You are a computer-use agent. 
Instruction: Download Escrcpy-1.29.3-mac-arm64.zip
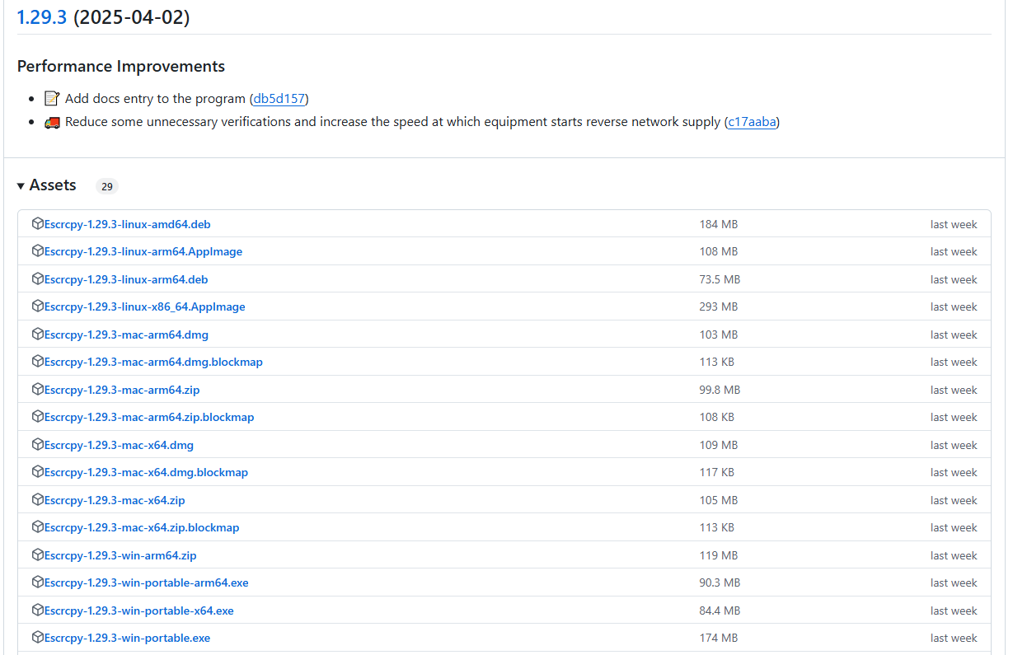click(122, 390)
